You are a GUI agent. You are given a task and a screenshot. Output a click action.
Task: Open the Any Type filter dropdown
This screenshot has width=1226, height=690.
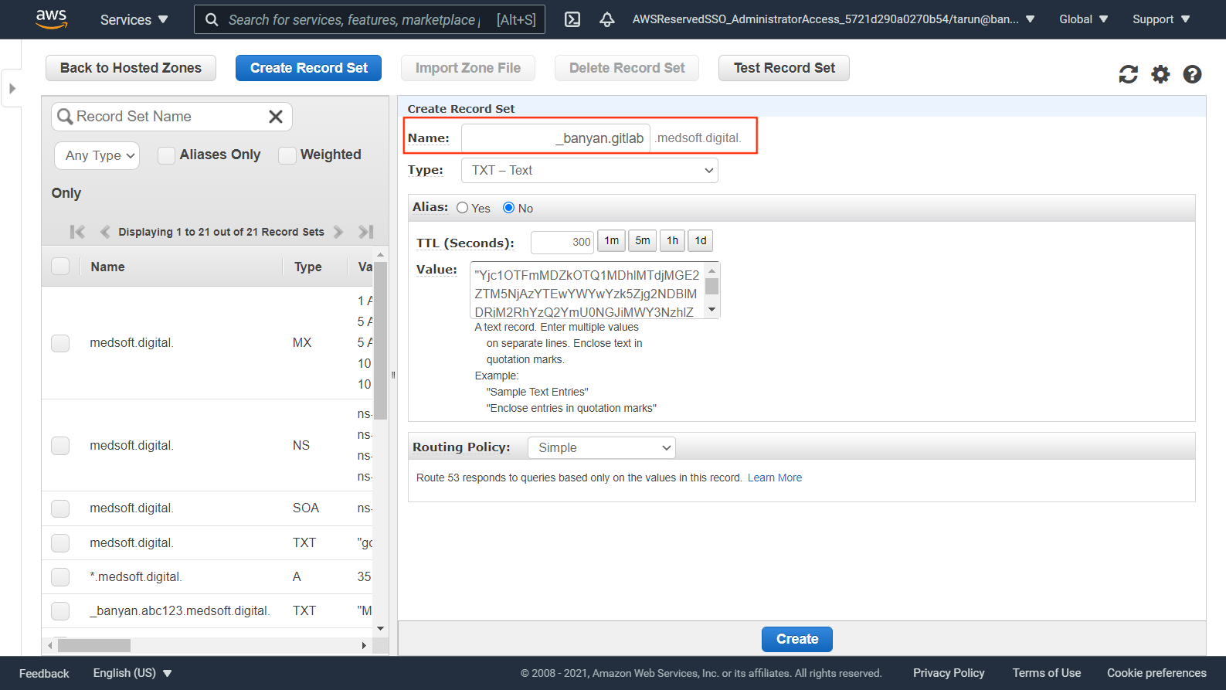(97, 156)
